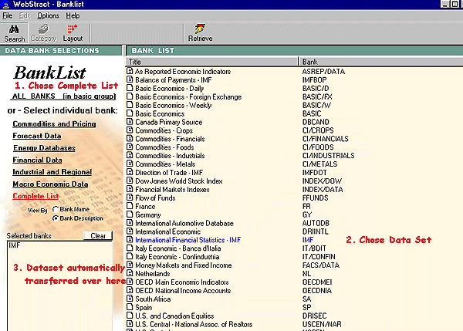Screen dimensions: 463x331
Task: Click the WebStract app icon in title bar
Action: coord(6,5)
